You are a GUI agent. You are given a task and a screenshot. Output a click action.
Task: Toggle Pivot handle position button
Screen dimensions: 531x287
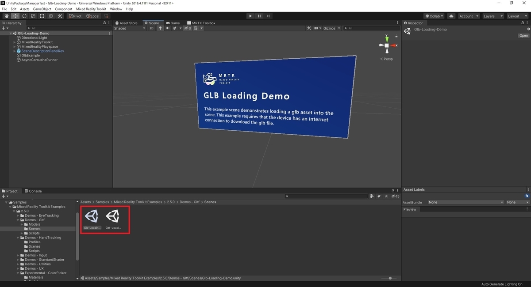click(75, 16)
